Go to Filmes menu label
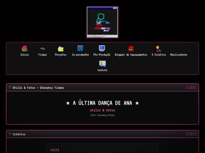 (43, 55)
